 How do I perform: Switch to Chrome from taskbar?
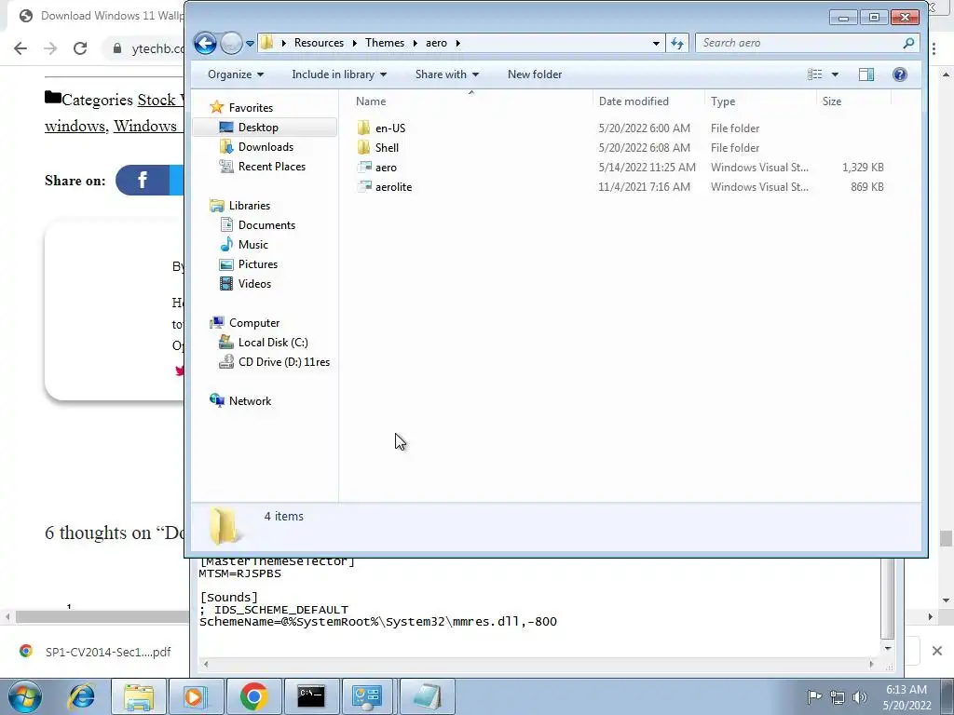253,696
